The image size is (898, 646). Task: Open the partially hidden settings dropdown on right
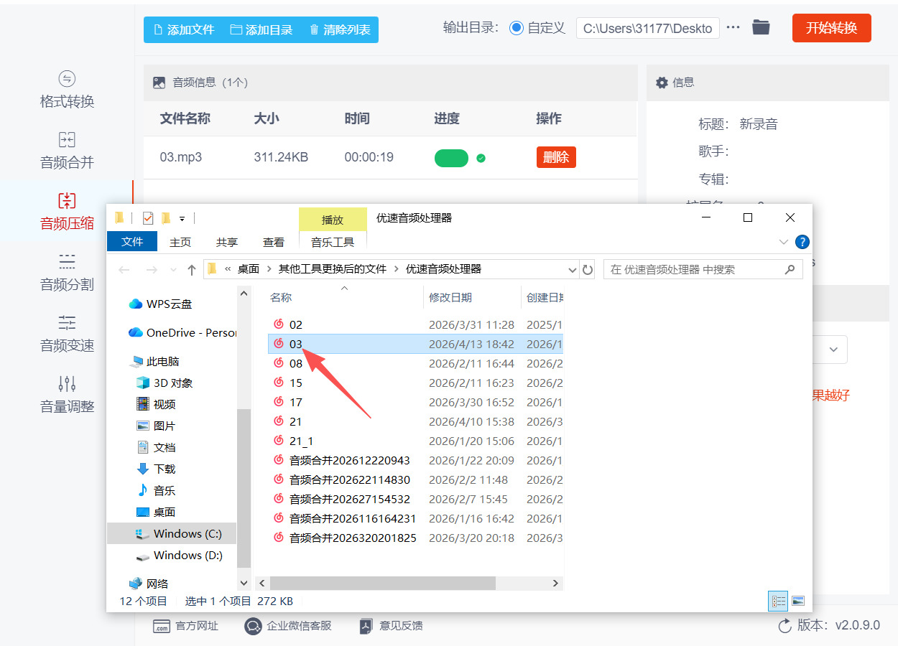833,350
